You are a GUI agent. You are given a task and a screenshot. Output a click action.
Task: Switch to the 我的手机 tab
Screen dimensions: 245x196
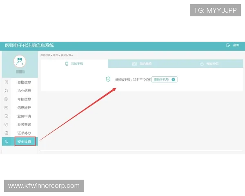74,64
